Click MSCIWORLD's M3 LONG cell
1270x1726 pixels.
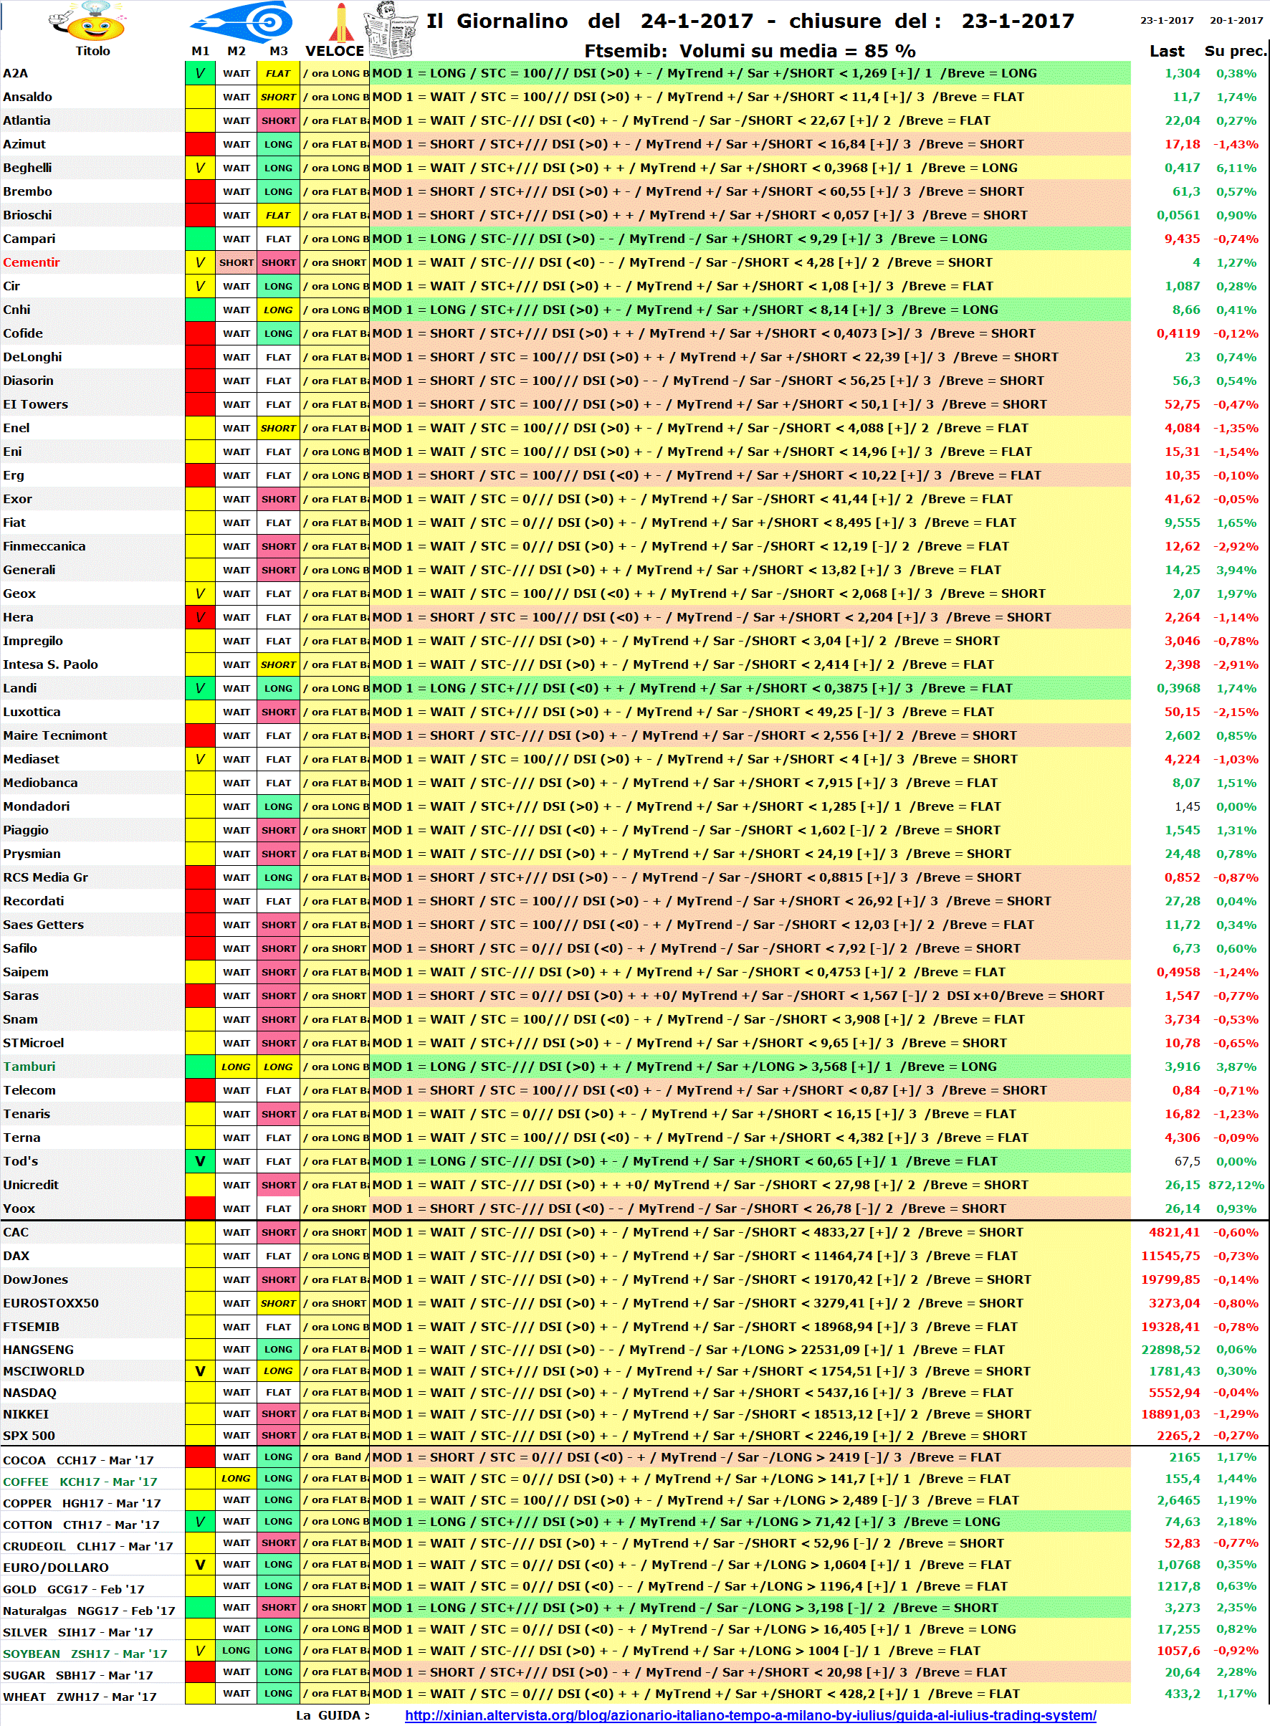coord(278,1370)
